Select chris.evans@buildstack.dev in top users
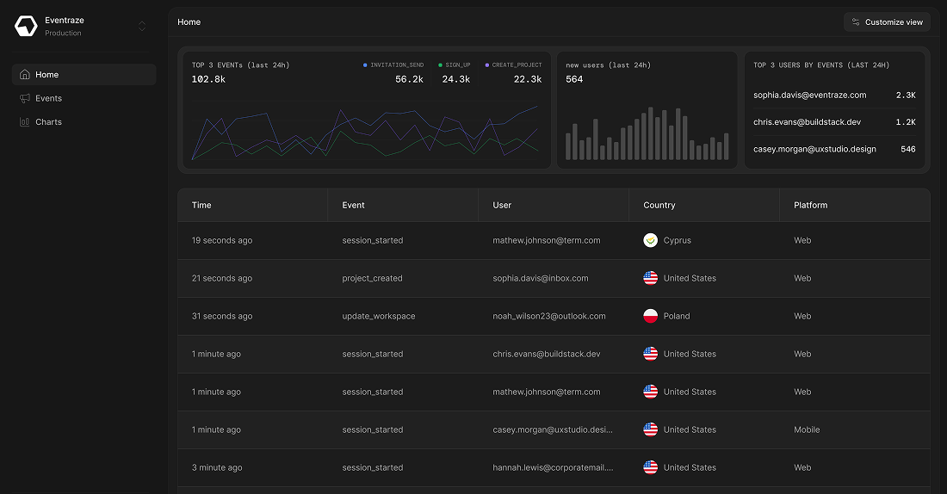Image resolution: width=947 pixels, height=494 pixels. coord(807,122)
